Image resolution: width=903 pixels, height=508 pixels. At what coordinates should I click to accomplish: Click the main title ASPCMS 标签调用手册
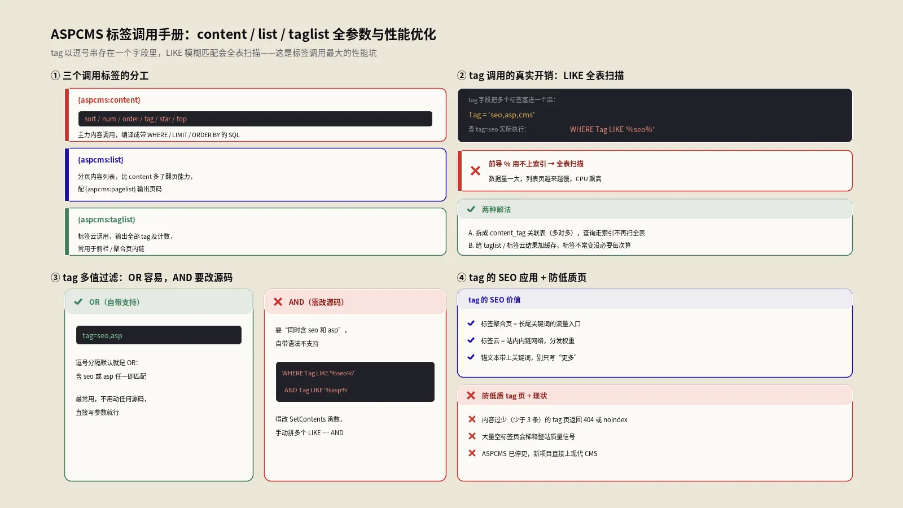click(243, 34)
